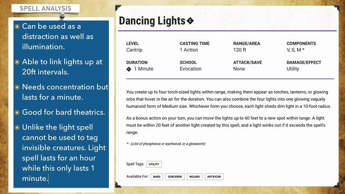This screenshot has width=345, height=194.
Task: Click the material component footnote about phosphorus
Action: [x=166, y=144]
